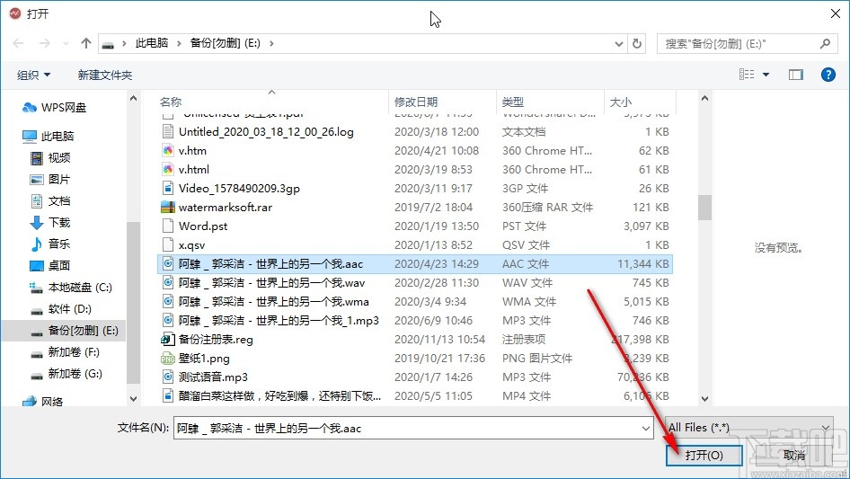Click 此电脑 in the address breadcrumb
Screen dimensions: 850x479
pos(151,43)
